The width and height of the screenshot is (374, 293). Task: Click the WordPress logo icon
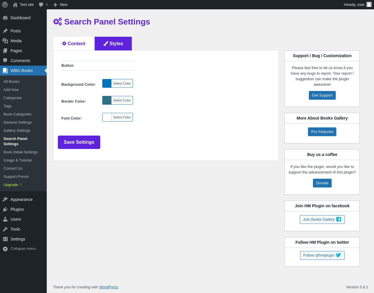[5, 5]
